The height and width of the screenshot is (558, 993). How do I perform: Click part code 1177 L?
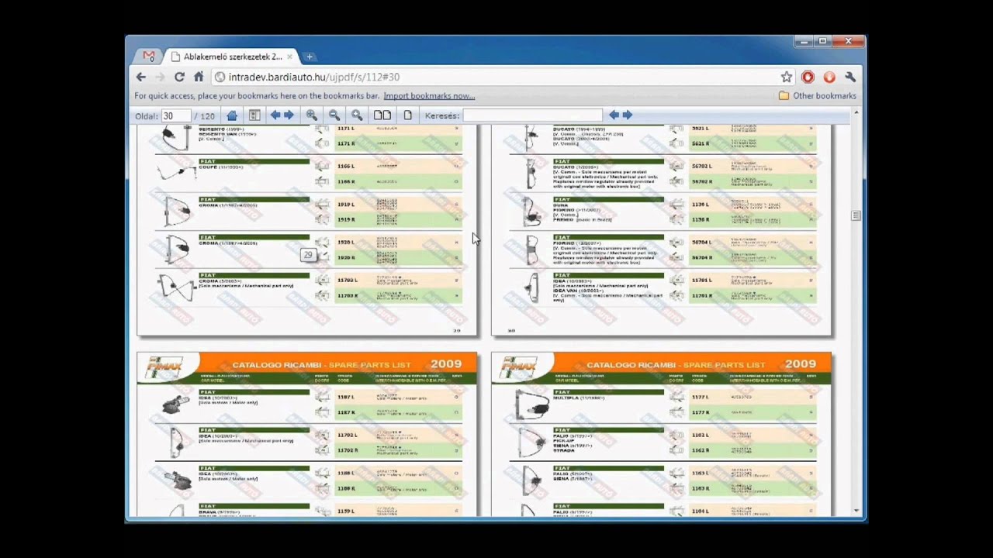pyautogui.click(x=700, y=397)
